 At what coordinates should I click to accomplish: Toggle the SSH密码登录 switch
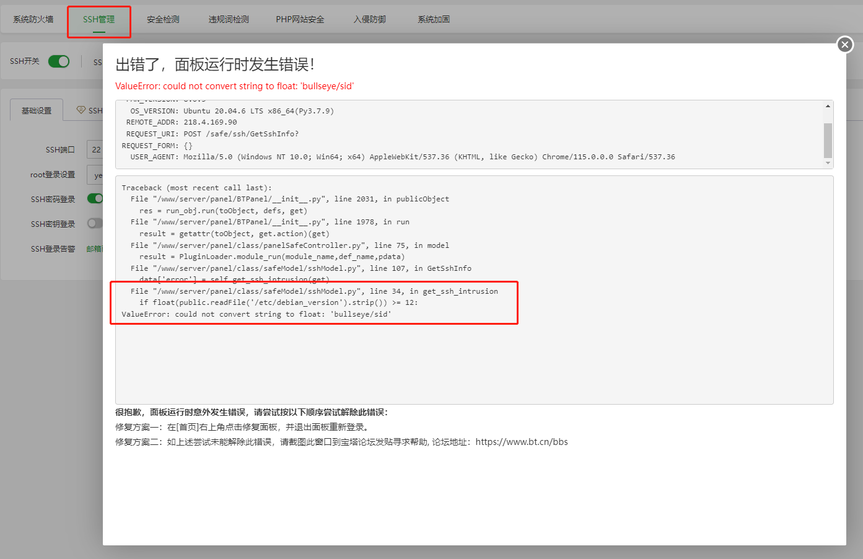click(x=95, y=198)
